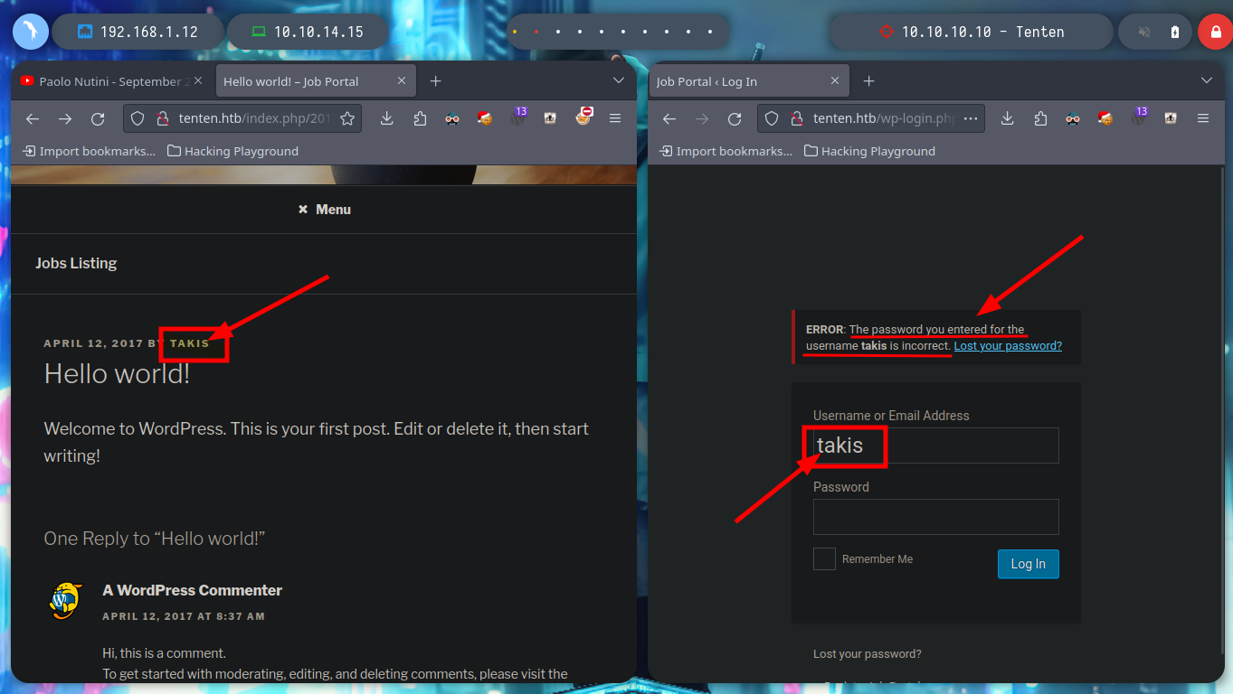Bookmark page with star icon in left window
This screenshot has width=1233, height=694.
pyautogui.click(x=347, y=118)
